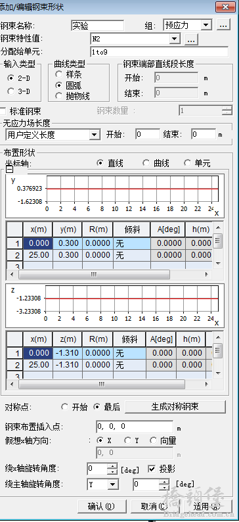This screenshot has height=522, width=239.
Task: Click z-table vertical scrollbar down arrow
Action: click(218, 373)
